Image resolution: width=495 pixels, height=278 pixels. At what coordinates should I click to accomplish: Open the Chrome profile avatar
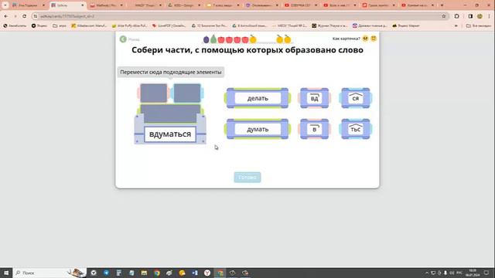click(480, 16)
